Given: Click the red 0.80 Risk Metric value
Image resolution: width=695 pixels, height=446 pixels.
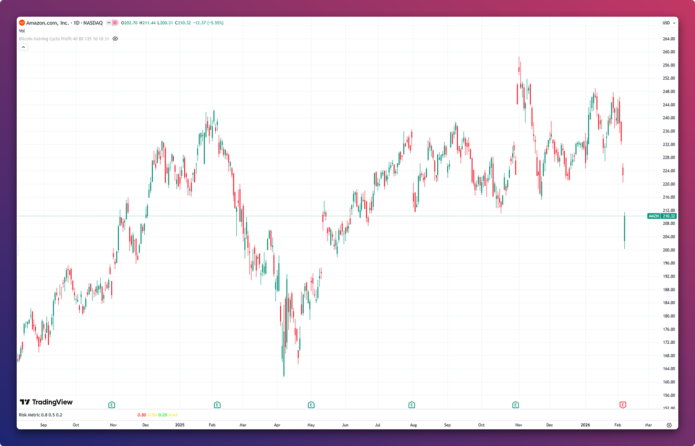Looking at the screenshot, I should [x=142, y=415].
